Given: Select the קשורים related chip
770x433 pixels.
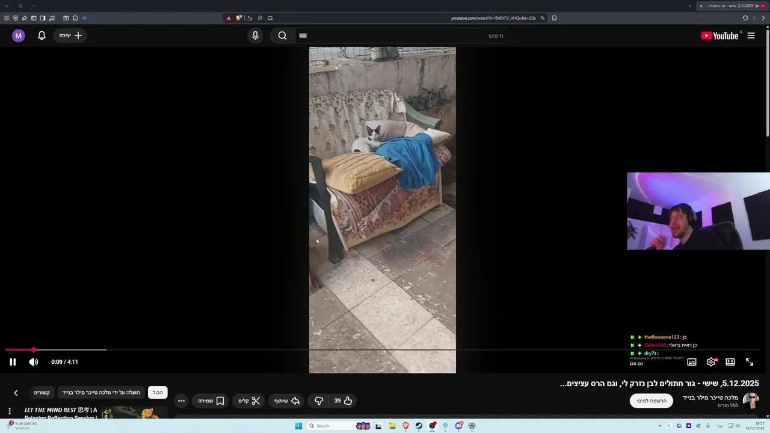Looking at the screenshot, I should pyautogui.click(x=42, y=393).
